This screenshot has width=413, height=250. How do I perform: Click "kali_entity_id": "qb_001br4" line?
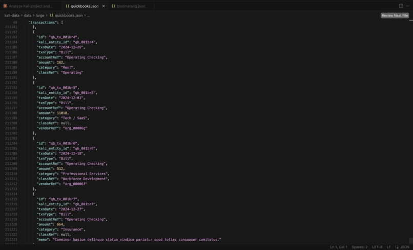click(67, 42)
